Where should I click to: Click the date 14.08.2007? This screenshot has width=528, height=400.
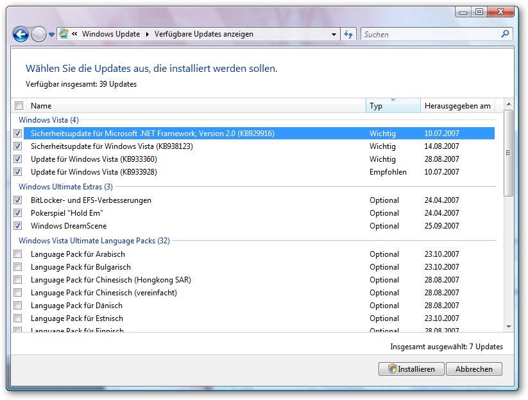441,146
